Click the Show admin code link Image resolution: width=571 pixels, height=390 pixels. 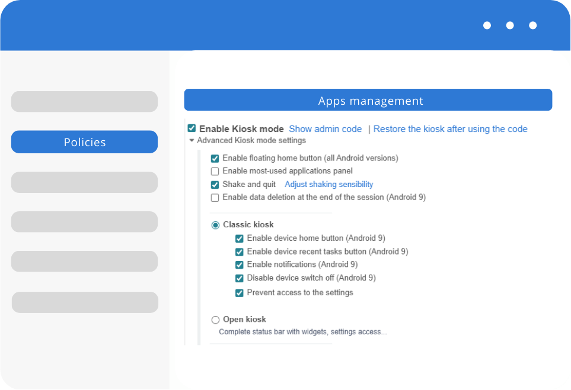click(x=325, y=129)
